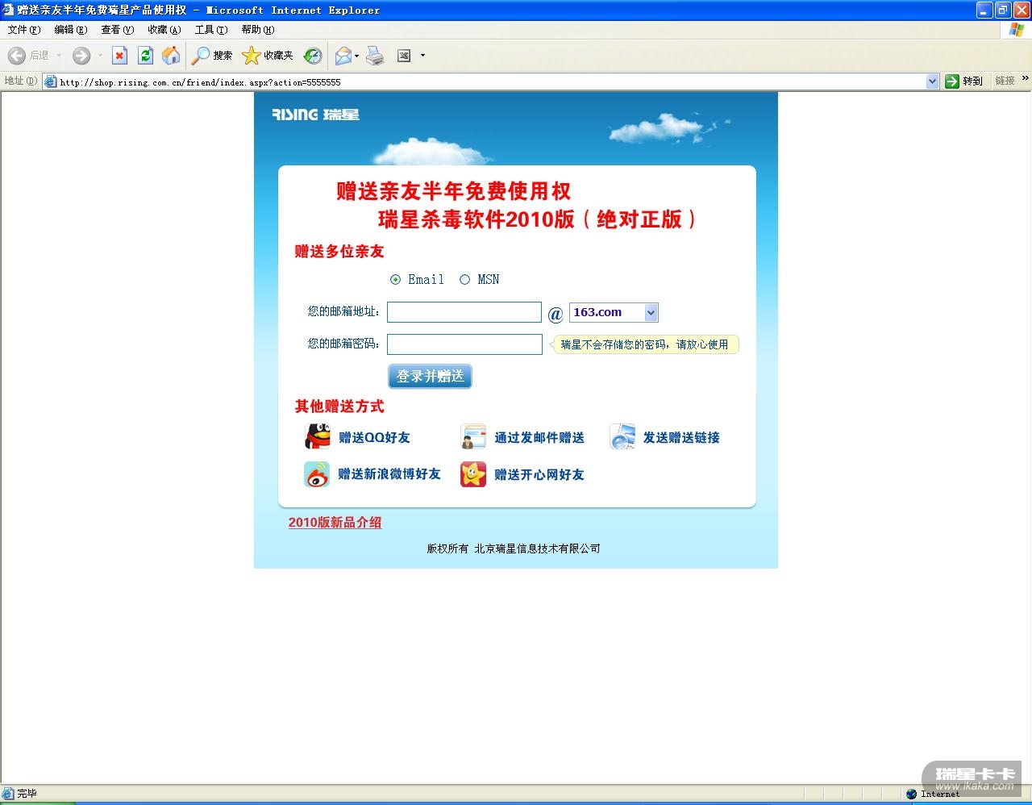1032x805 pixels.
Task: Click the Forward arrow toolbar button
Action: pyautogui.click(x=81, y=56)
